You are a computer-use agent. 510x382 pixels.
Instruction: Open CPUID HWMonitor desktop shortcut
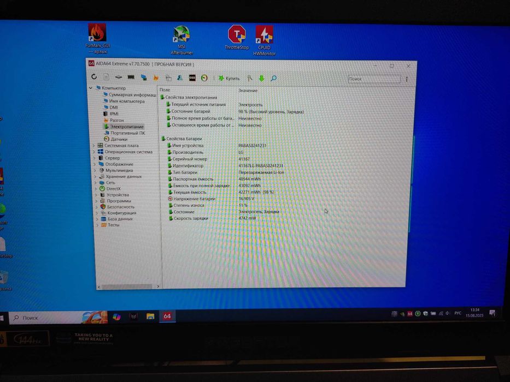[265, 40]
